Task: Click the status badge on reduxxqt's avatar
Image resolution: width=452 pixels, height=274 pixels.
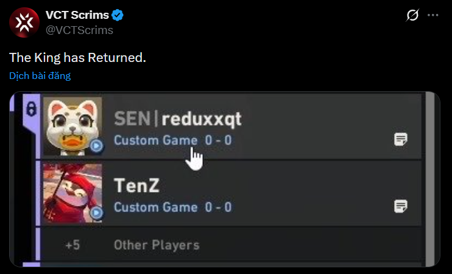Action: [97, 146]
